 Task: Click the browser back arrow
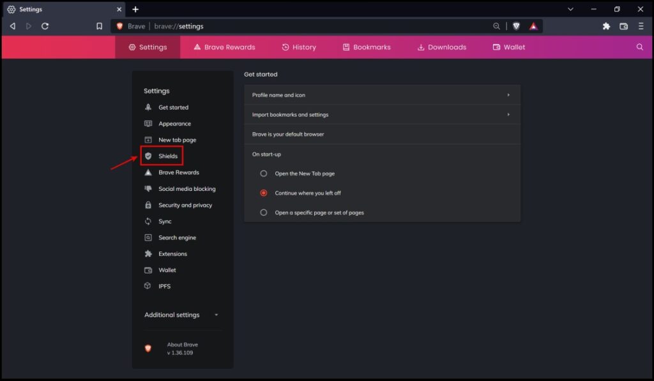coord(13,26)
